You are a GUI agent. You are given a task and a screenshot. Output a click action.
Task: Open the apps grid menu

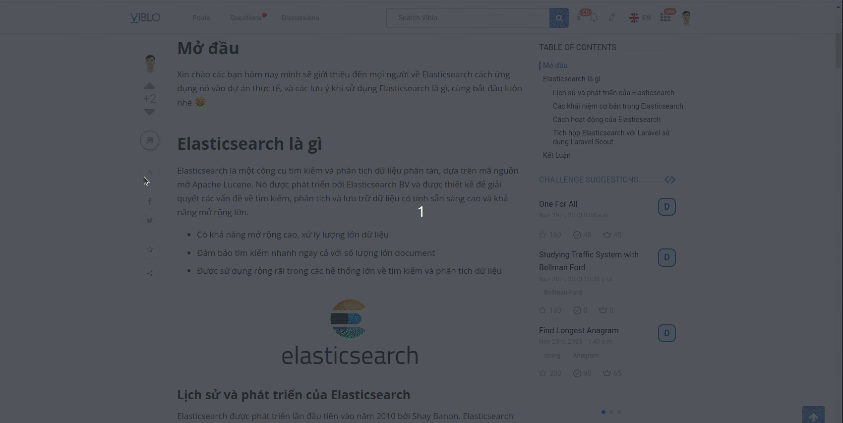665,18
